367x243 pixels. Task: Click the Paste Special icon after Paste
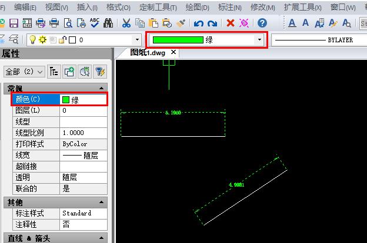[167, 23]
